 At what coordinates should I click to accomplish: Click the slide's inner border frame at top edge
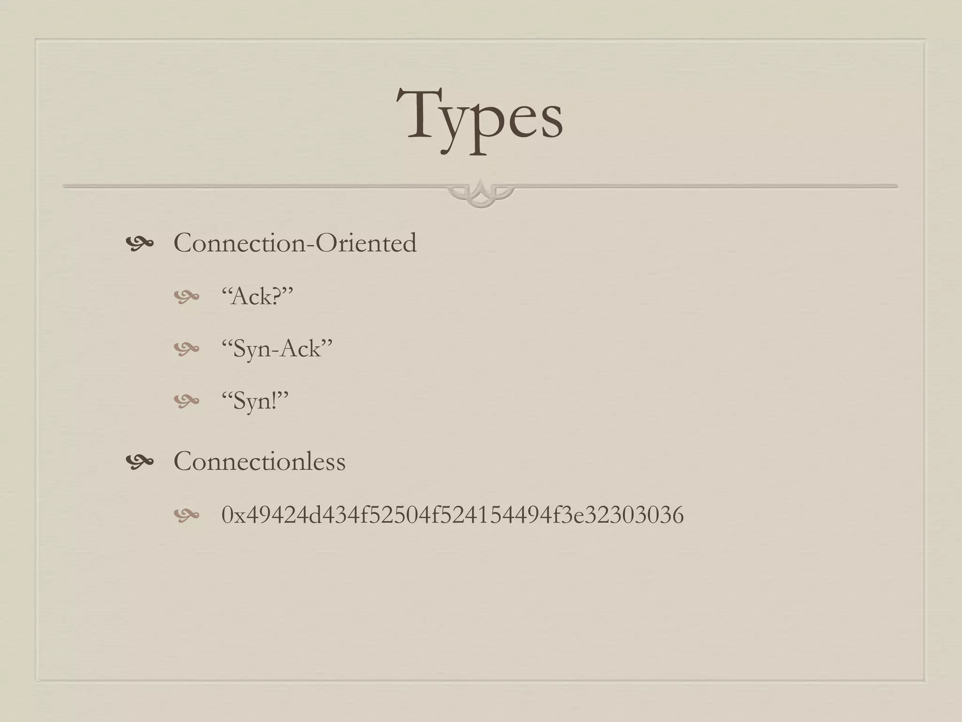[x=480, y=40]
